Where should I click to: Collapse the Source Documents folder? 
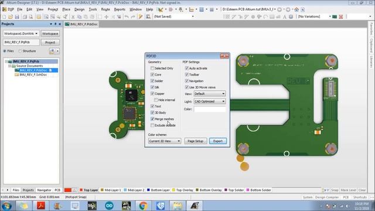pyautogui.click(x=10, y=66)
